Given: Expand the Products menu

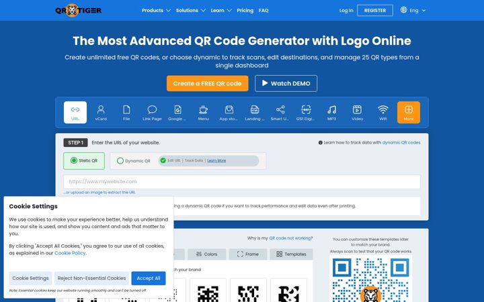Looking at the screenshot, I should pos(156,11).
